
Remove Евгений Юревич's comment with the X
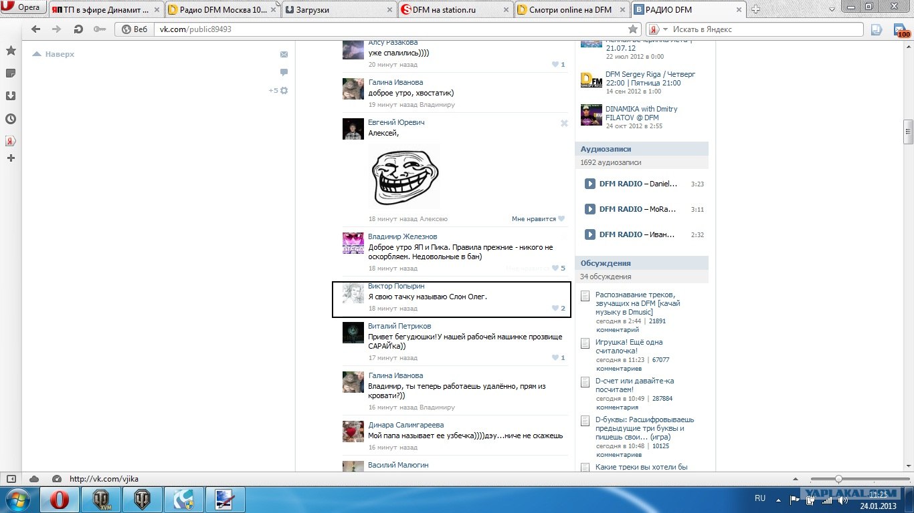click(x=564, y=123)
